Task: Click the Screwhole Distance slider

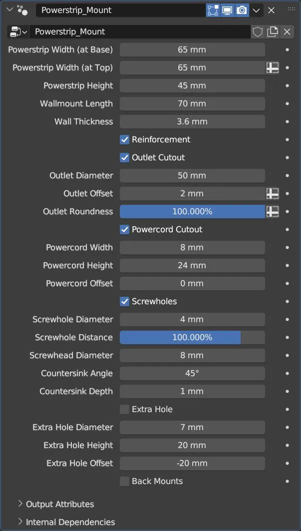Action: (x=192, y=338)
